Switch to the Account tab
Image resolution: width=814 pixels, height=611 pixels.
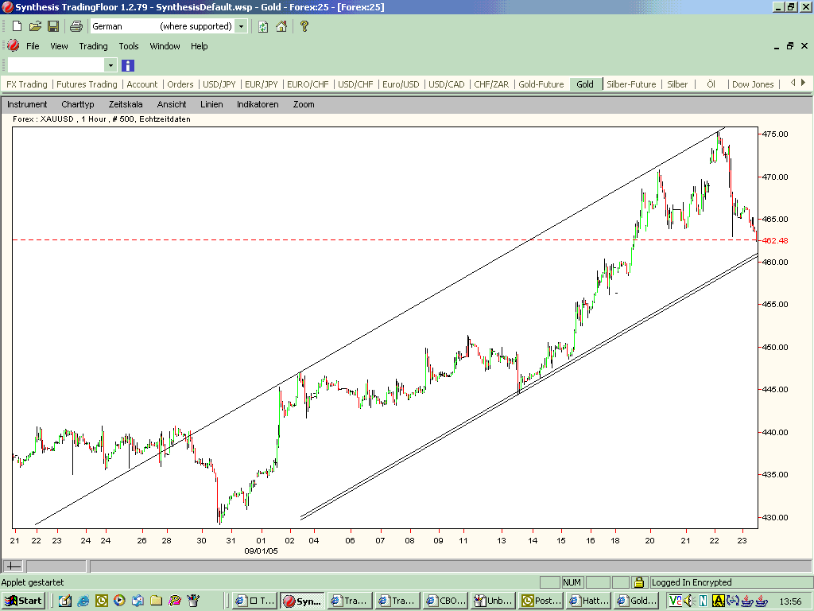point(142,84)
